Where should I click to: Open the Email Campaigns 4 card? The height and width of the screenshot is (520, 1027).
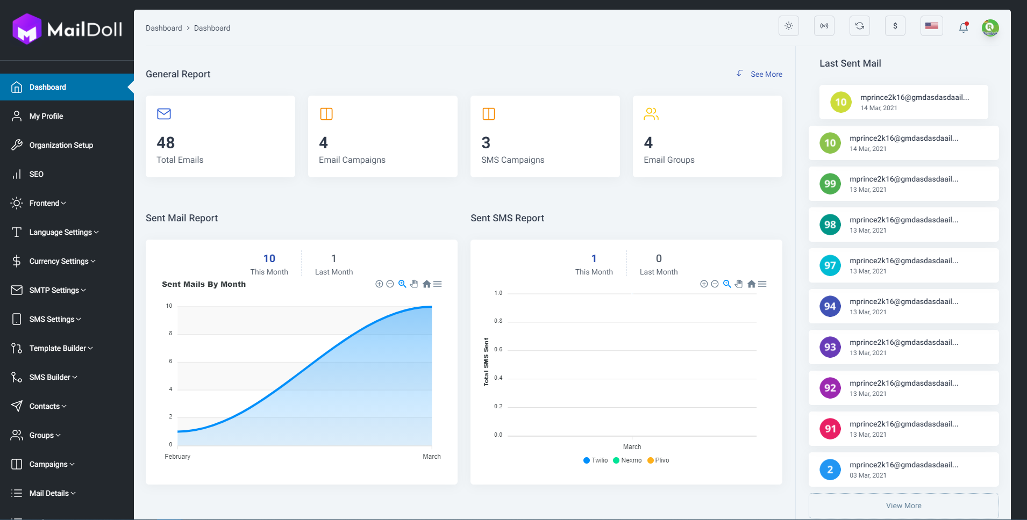pyautogui.click(x=383, y=136)
